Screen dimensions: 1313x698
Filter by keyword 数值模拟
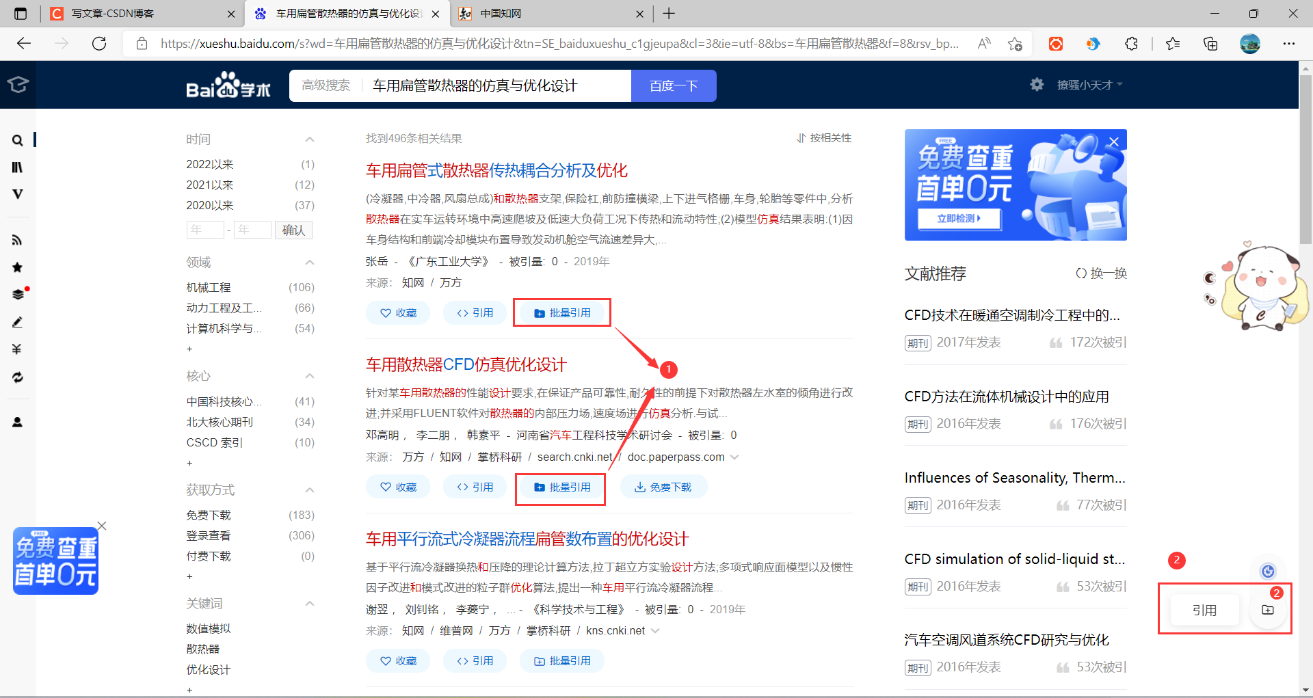(x=209, y=629)
